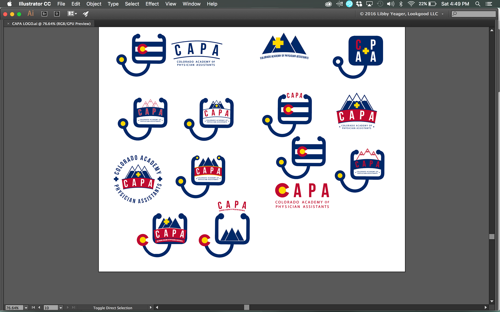This screenshot has height=312, width=500.
Task: Click the Bluetooth menu bar icon
Action: [401, 4]
